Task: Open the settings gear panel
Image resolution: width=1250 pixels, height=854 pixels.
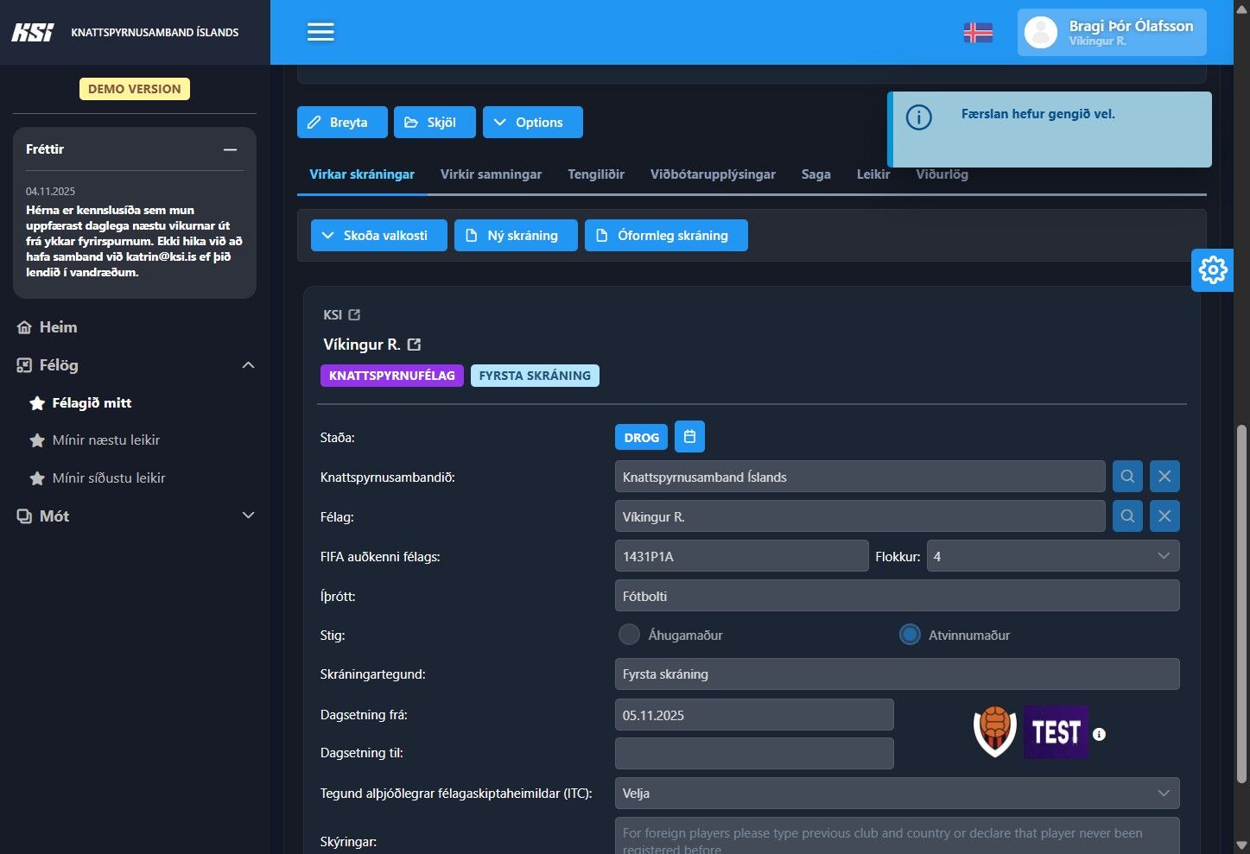Action: point(1212,270)
